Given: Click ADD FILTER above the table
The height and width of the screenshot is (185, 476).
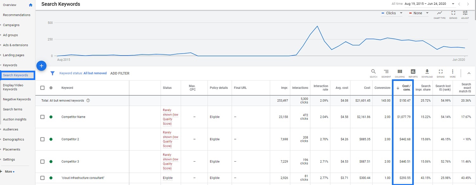Looking at the screenshot, I should (x=120, y=73).
